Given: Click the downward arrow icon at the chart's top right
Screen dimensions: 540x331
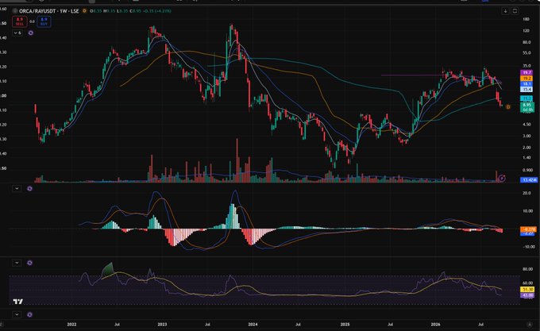Looking at the screenshot, I should (505, 11).
